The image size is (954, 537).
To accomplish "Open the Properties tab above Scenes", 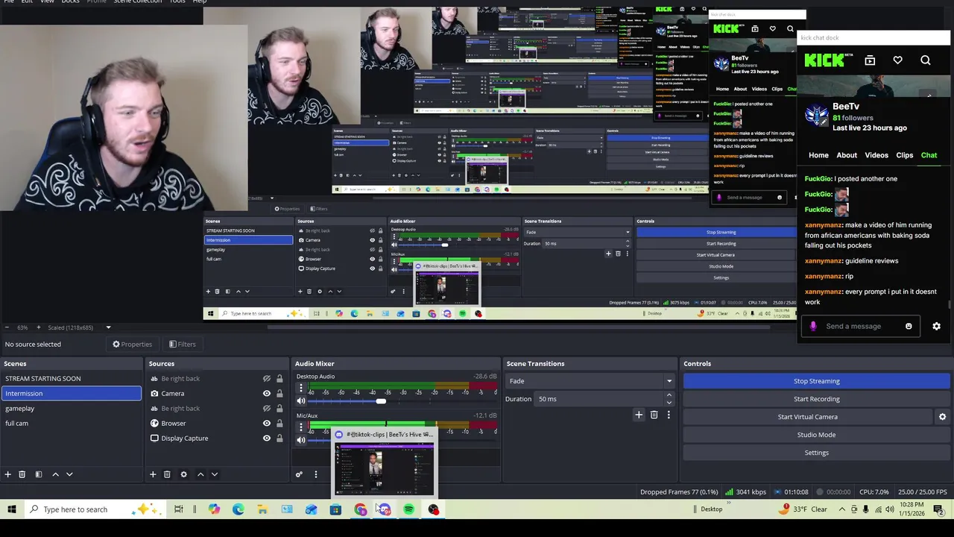I will pyautogui.click(x=132, y=344).
